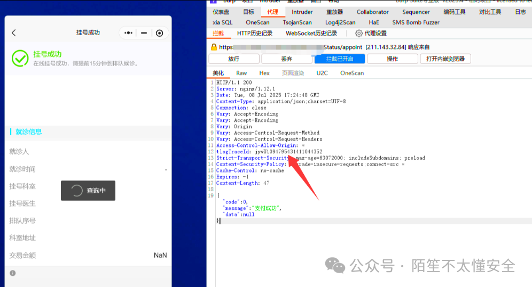Image resolution: width=532 pixels, height=287 pixels.
Task: Click the 就诊时间 row
Action: click(88, 169)
